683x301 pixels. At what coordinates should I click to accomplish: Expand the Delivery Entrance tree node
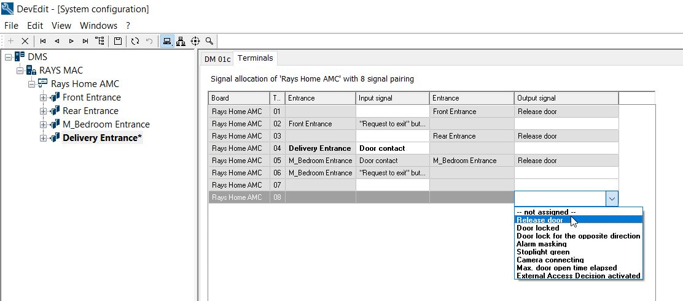[43, 138]
